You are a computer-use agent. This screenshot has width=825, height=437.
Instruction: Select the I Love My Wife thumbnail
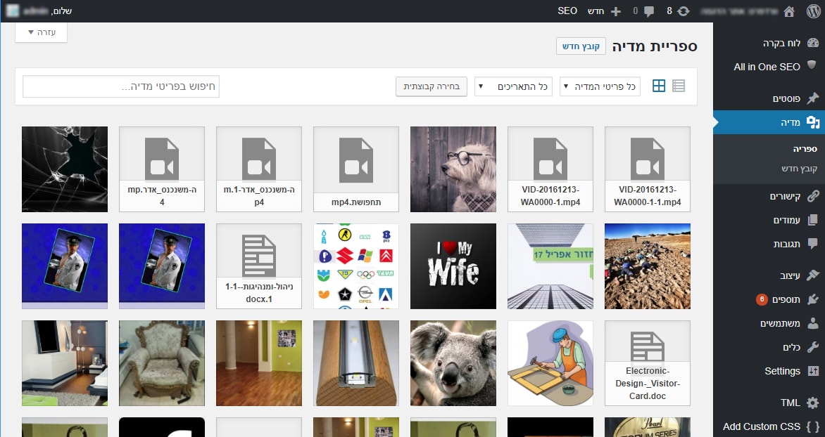tap(453, 266)
